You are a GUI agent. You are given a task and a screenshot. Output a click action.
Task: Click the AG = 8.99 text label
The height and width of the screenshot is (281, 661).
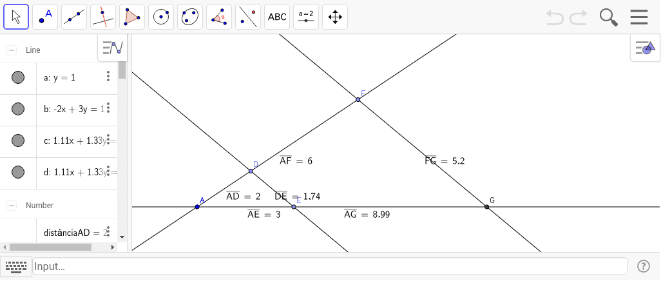pos(367,215)
